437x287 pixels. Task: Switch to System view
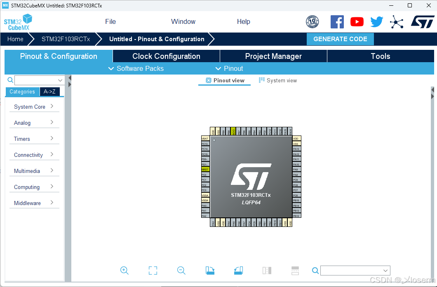click(x=277, y=80)
